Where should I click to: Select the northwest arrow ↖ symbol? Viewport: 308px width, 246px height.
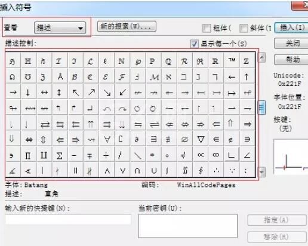tap(75, 92)
